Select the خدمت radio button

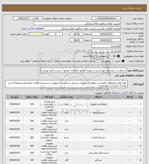[x=108, y=56]
